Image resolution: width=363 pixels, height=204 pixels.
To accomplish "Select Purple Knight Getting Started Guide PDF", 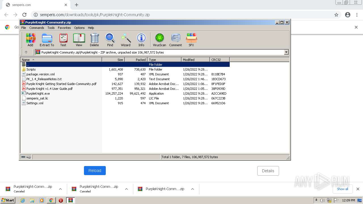I will click(125, 84).
